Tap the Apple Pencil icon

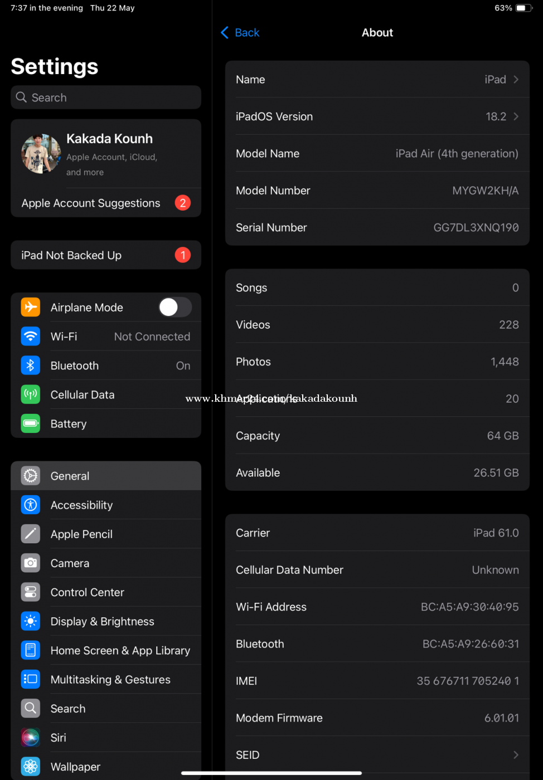(x=31, y=534)
